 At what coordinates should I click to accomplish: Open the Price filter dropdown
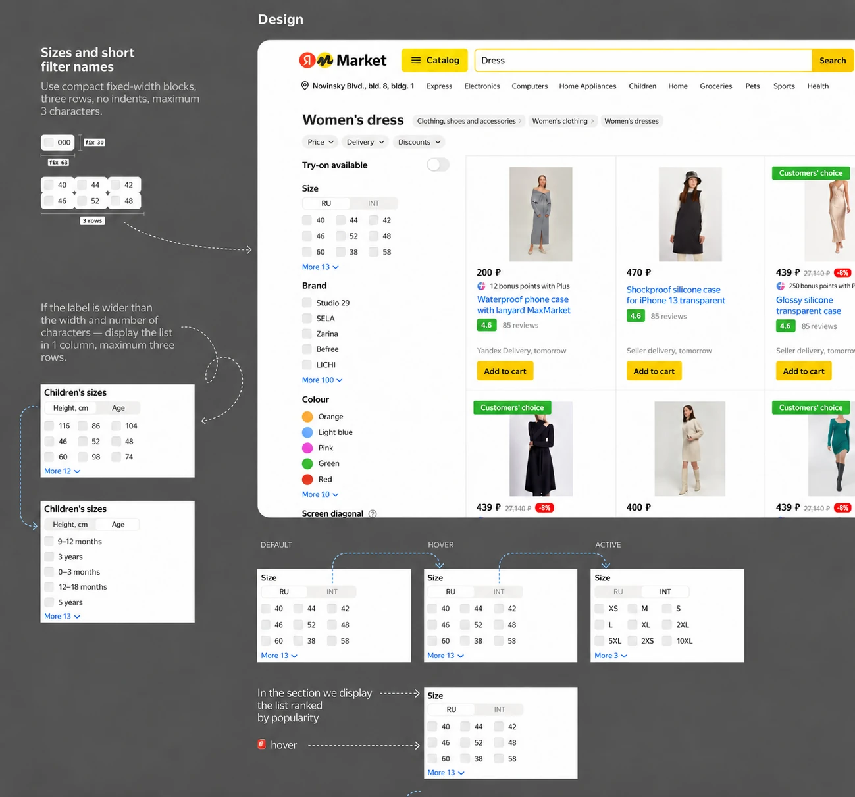pos(321,142)
